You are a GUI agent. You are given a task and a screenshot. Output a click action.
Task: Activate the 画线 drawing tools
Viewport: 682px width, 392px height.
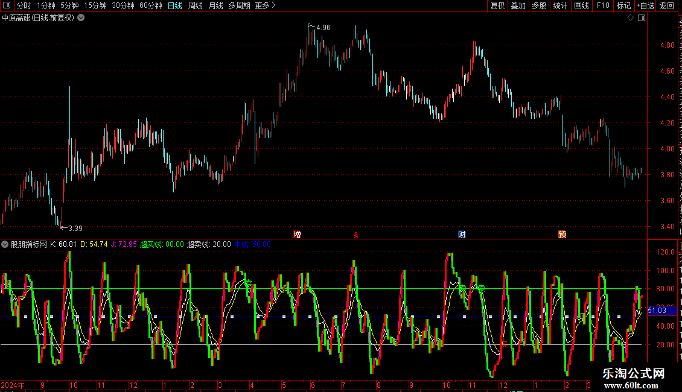click(x=581, y=5)
